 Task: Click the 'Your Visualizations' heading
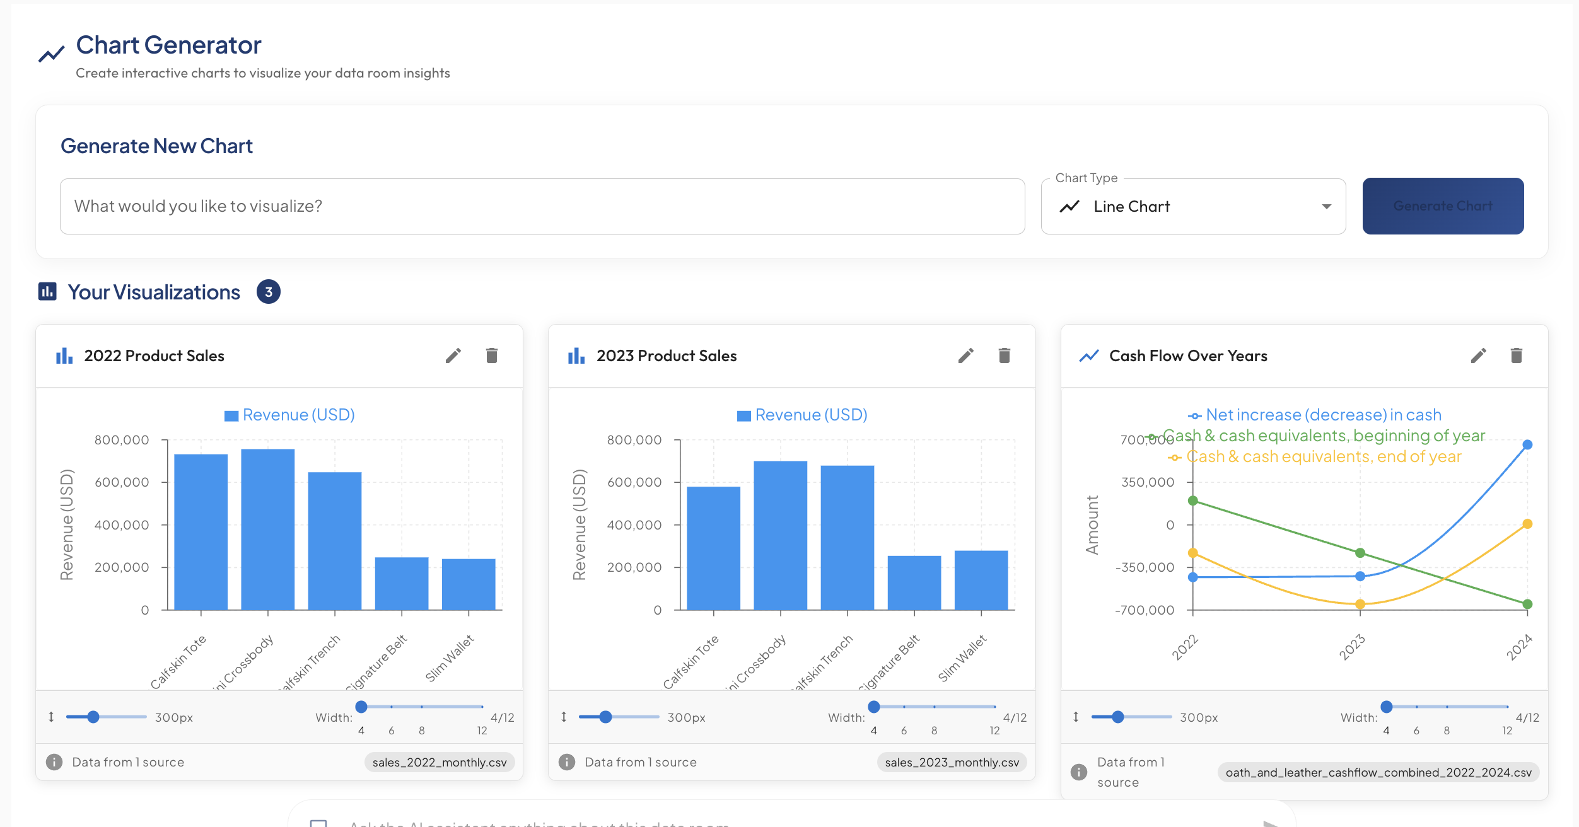154,292
